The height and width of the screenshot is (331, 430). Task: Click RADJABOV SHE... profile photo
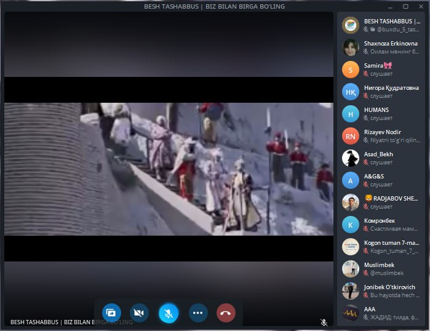click(x=351, y=202)
